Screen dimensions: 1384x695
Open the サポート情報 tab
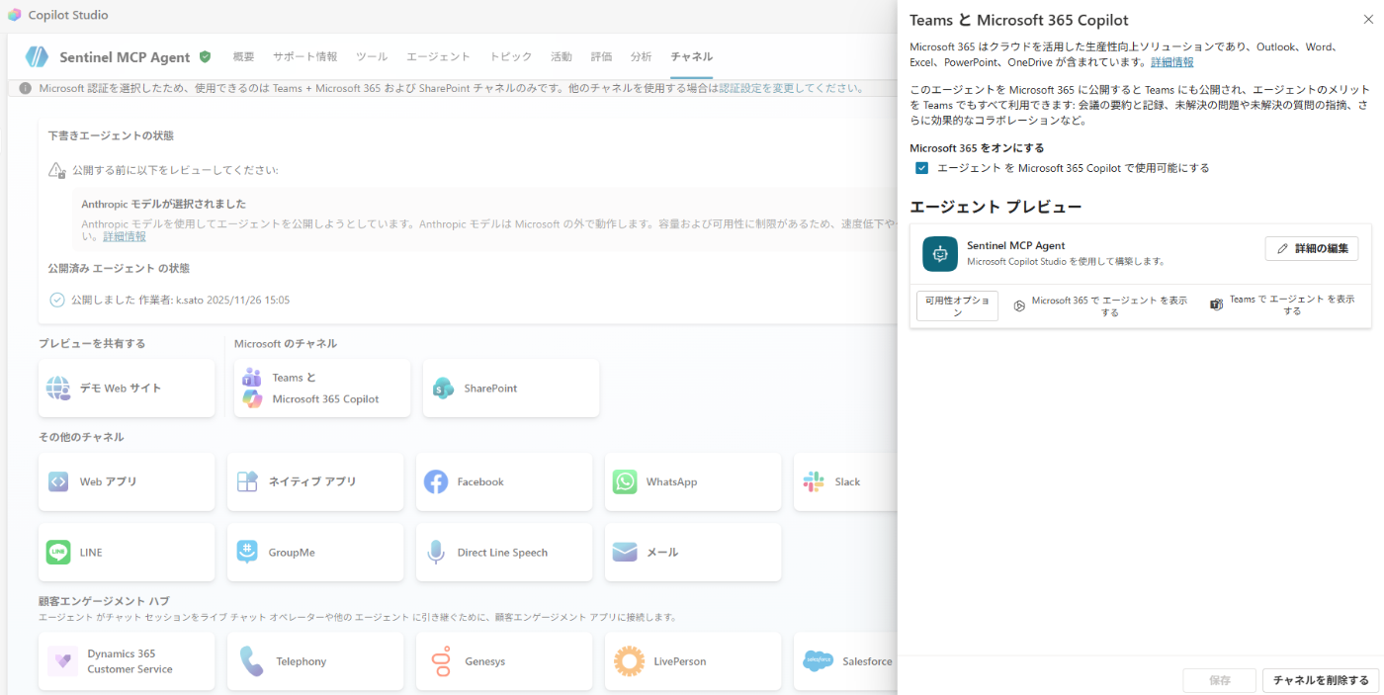tap(305, 56)
